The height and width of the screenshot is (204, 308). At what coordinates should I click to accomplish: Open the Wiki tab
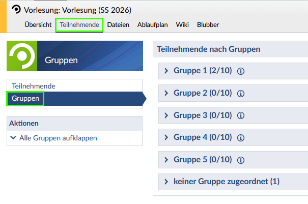pos(182,24)
